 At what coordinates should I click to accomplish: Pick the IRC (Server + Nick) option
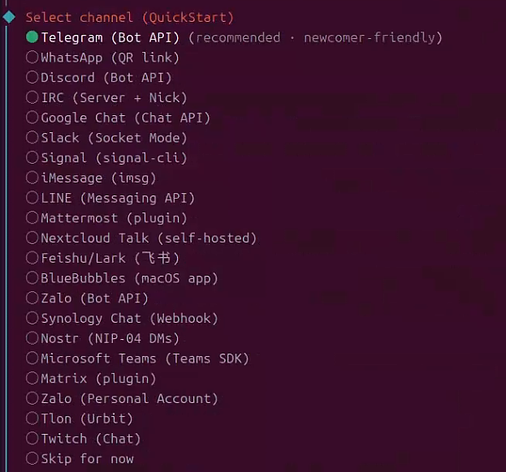point(32,97)
